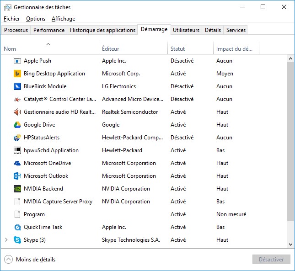The width and height of the screenshot is (295, 271).
Task: Click the Microsoft Outlook icon
Action: [17, 176]
